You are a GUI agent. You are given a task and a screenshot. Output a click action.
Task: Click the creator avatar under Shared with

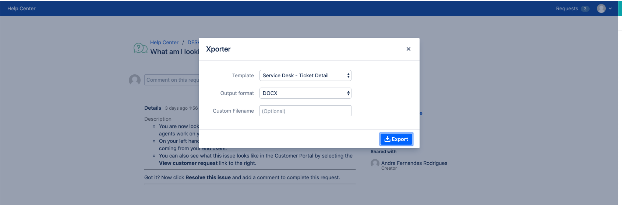point(375,163)
